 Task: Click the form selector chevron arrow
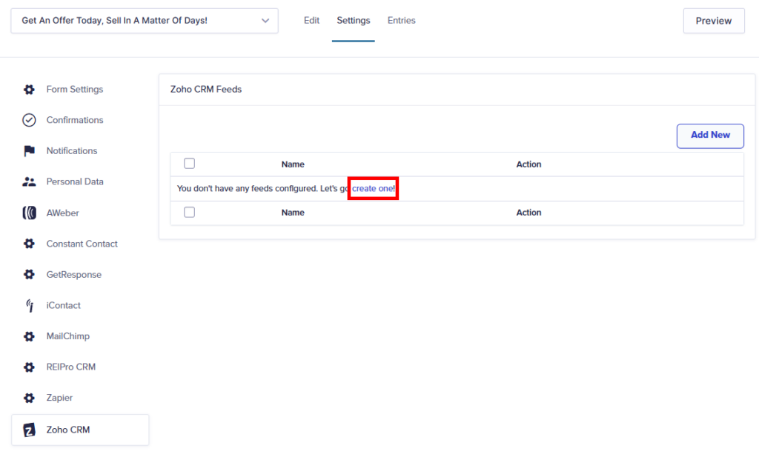[x=265, y=21]
